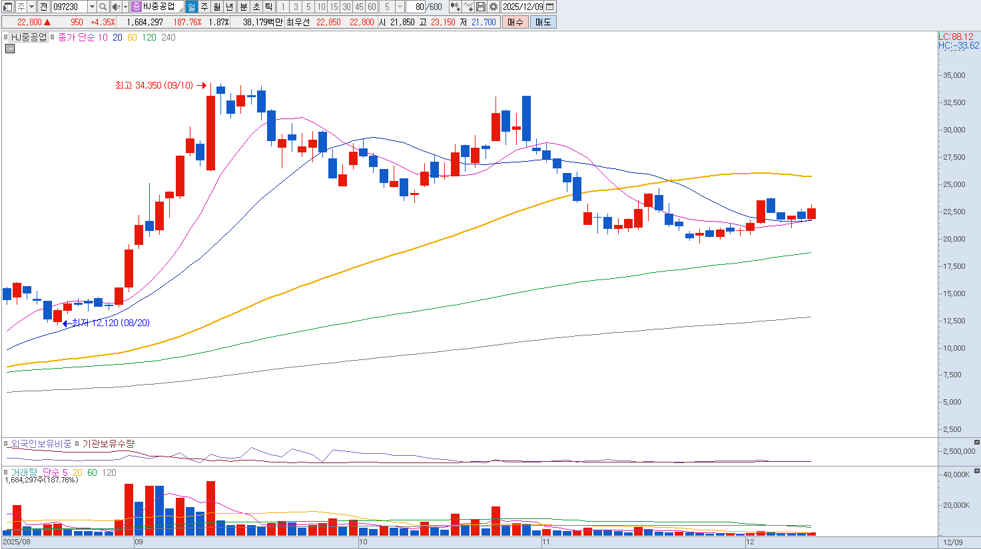Switch to monthly (월) chart period
The height and width of the screenshot is (549, 981).
point(217,7)
